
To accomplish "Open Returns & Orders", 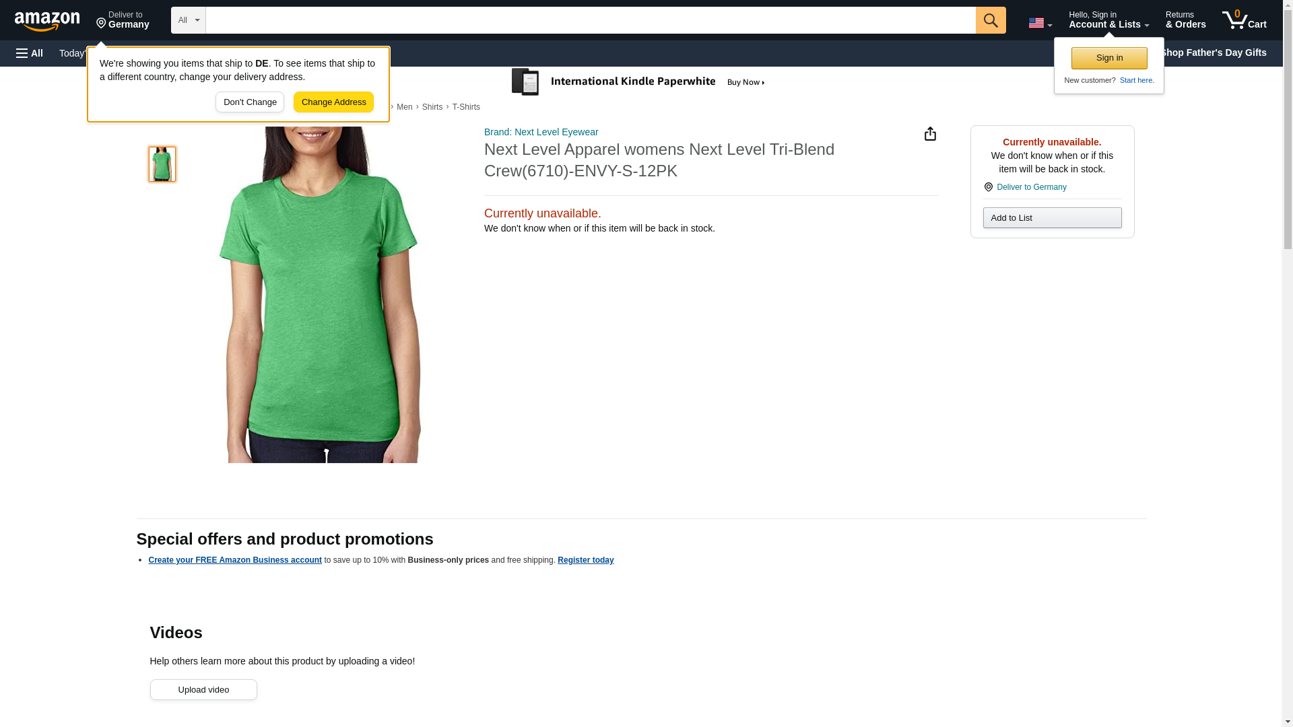I will click(x=1185, y=20).
